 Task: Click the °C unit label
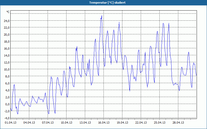[x=8, y=12]
